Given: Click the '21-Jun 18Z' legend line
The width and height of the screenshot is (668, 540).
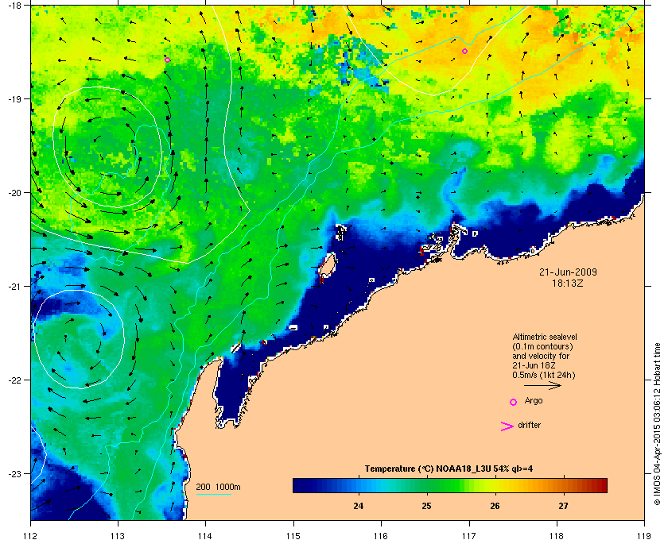Looking at the screenshot, I should tap(534, 365).
